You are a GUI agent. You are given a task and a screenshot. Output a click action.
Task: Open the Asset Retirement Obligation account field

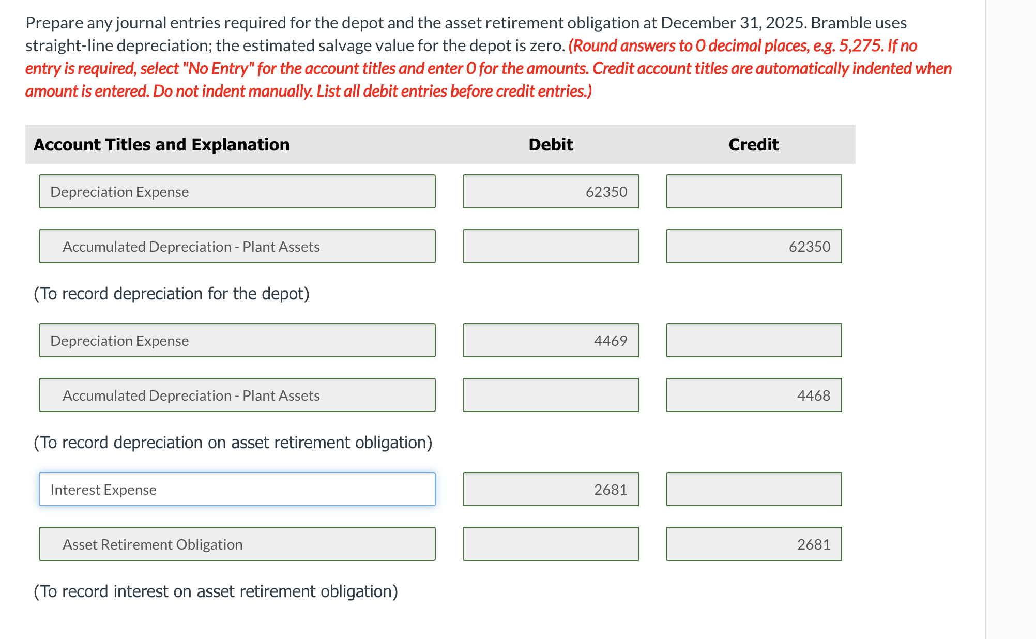237,544
